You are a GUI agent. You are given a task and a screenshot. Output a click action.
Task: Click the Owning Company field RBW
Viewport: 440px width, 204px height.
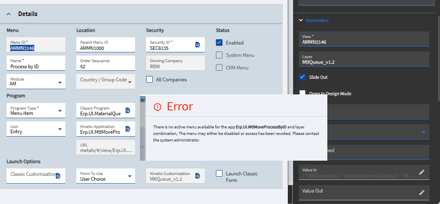tap(176, 63)
